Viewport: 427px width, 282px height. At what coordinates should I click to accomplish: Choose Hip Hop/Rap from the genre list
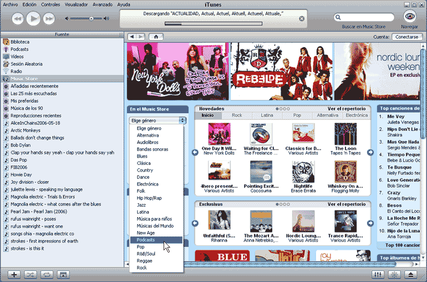coord(156,198)
